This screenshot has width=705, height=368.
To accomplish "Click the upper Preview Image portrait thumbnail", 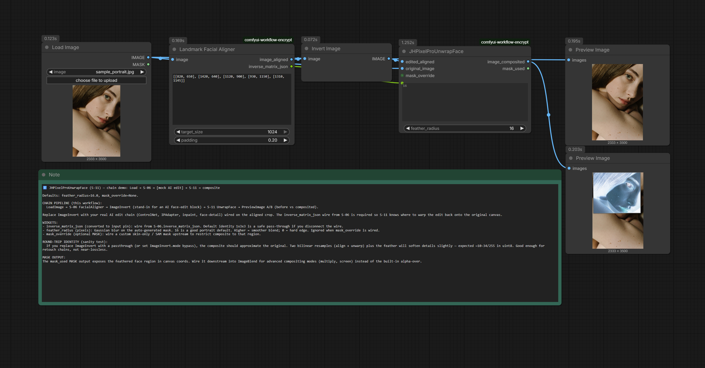I will click(617, 102).
